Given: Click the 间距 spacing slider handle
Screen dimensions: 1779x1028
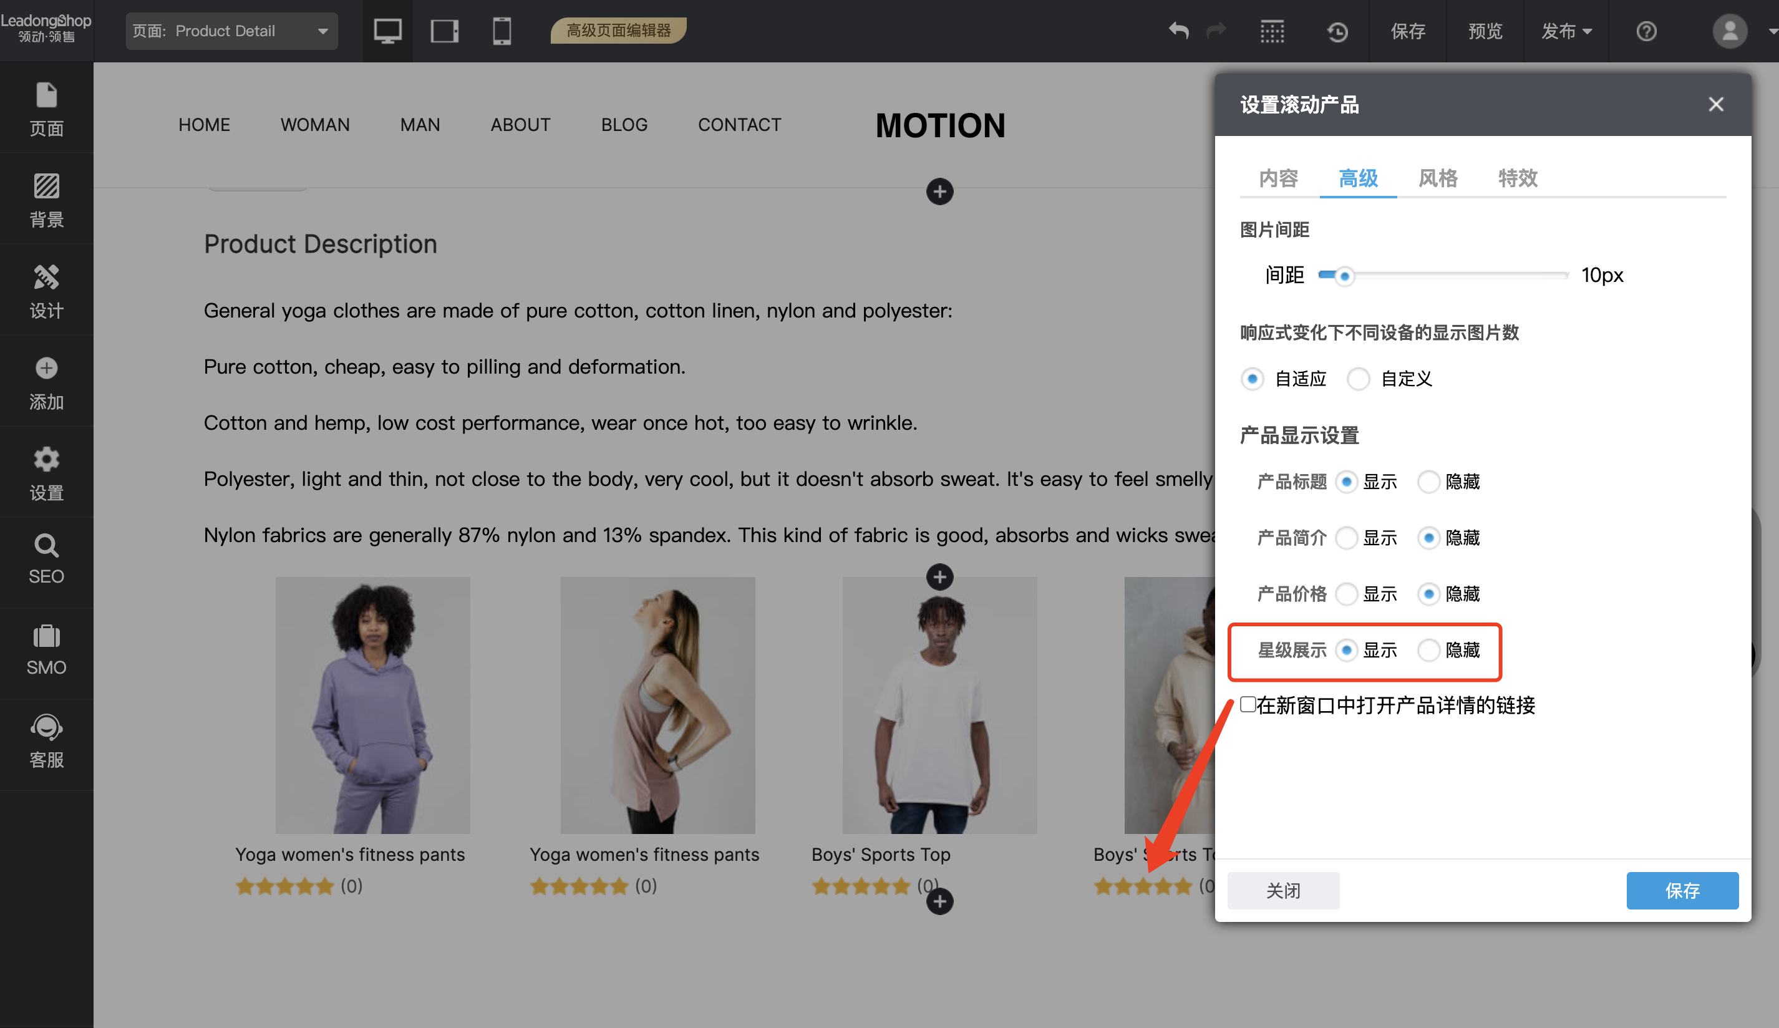Looking at the screenshot, I should click(x=1345, y=276).
